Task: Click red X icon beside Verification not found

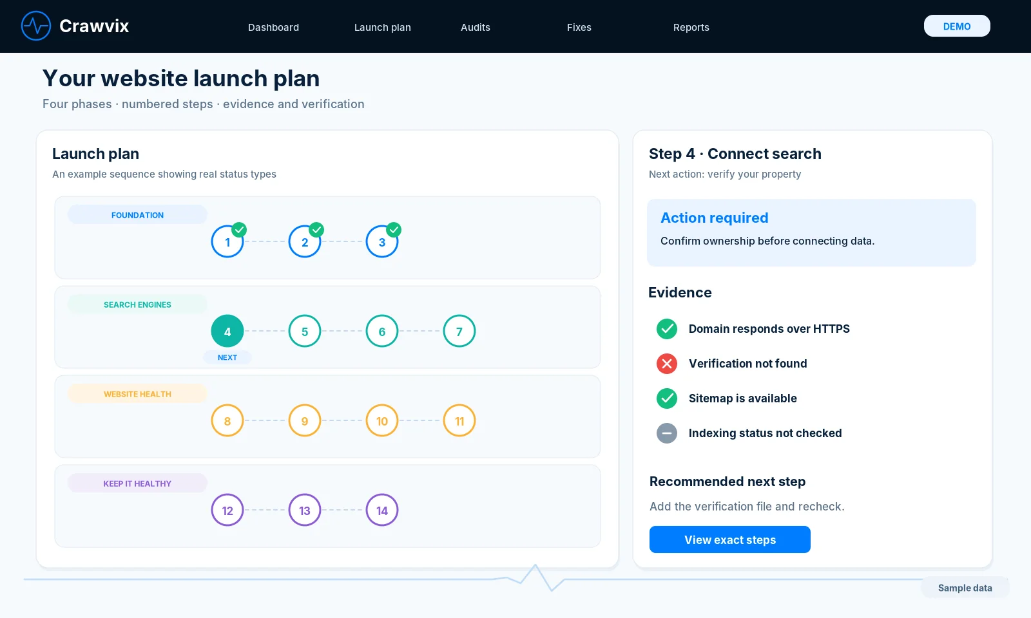Action: tap(667, 364)
